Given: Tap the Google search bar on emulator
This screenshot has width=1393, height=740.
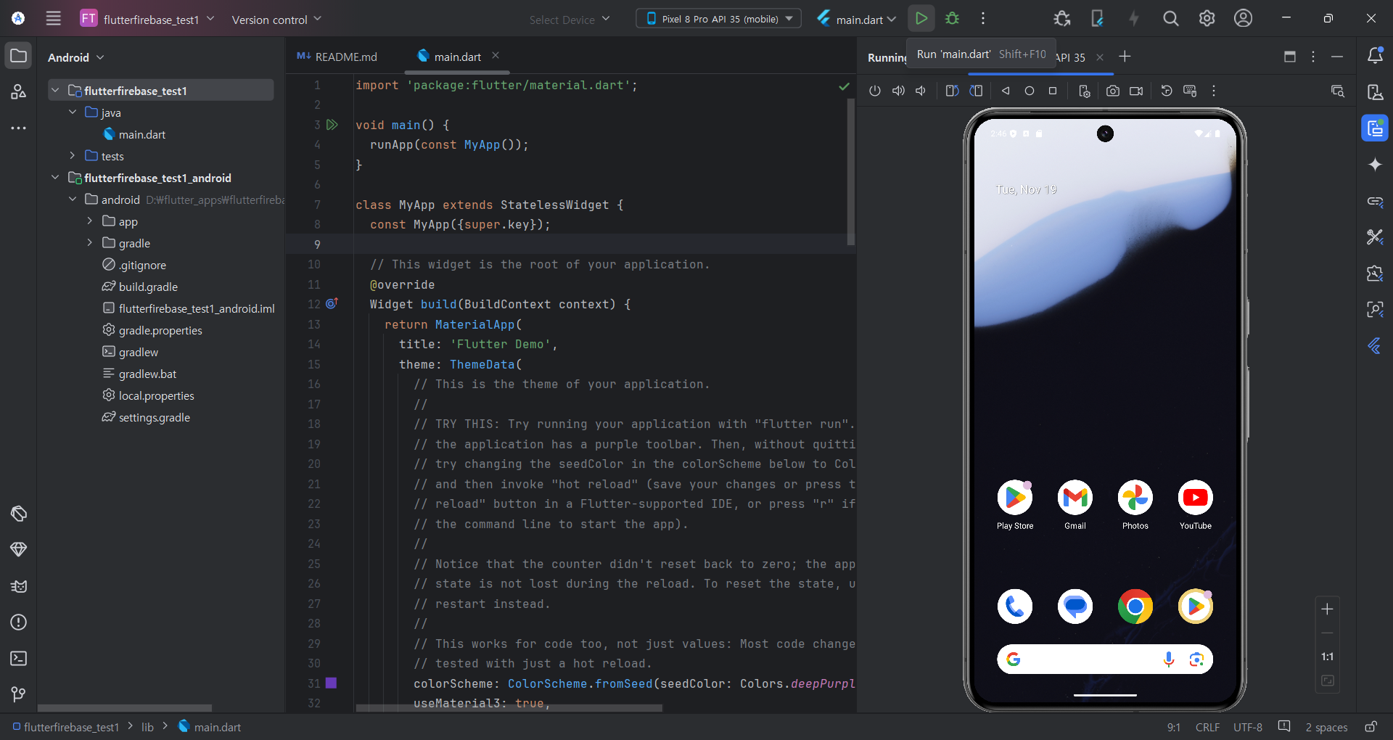Looking at the screenshot, I should click(x=1104, y=659).
